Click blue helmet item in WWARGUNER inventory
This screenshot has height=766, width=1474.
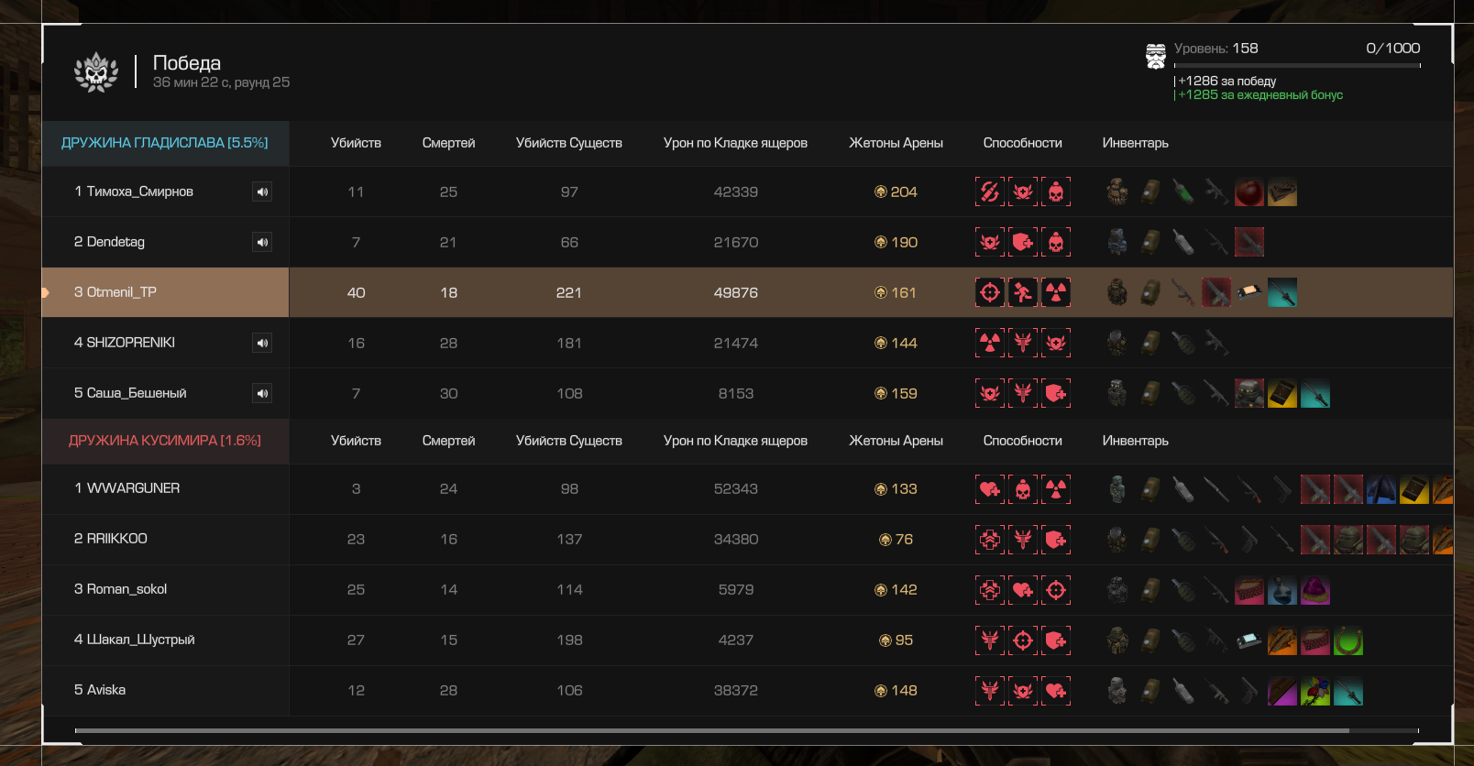pyautogui.click(x=1381, y=489)
